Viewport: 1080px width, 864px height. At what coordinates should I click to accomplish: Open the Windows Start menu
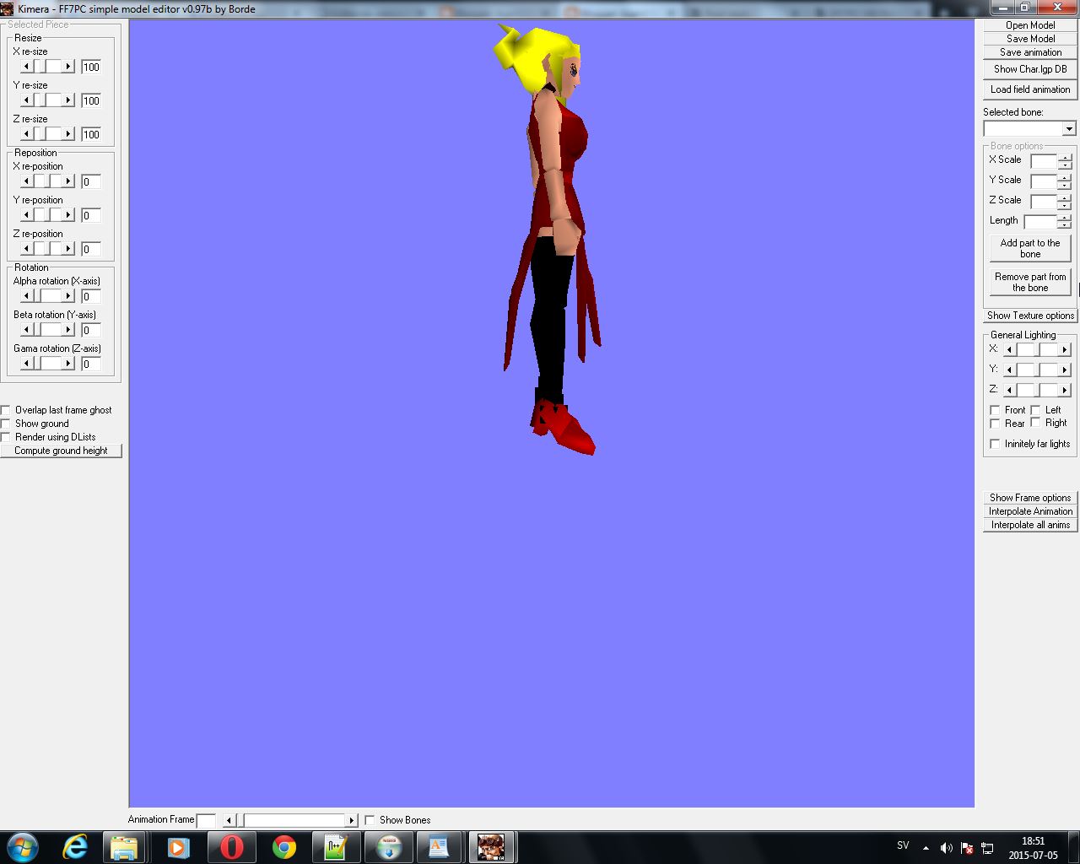pos(22,847)
